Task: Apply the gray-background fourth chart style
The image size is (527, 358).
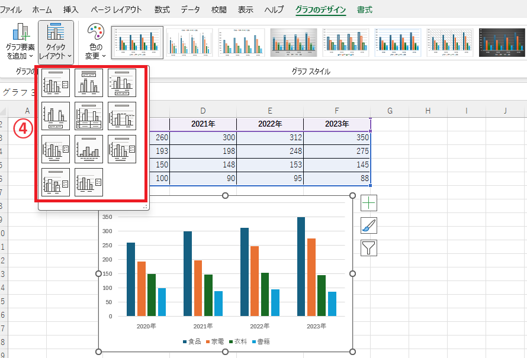Action: pos(294,43)
